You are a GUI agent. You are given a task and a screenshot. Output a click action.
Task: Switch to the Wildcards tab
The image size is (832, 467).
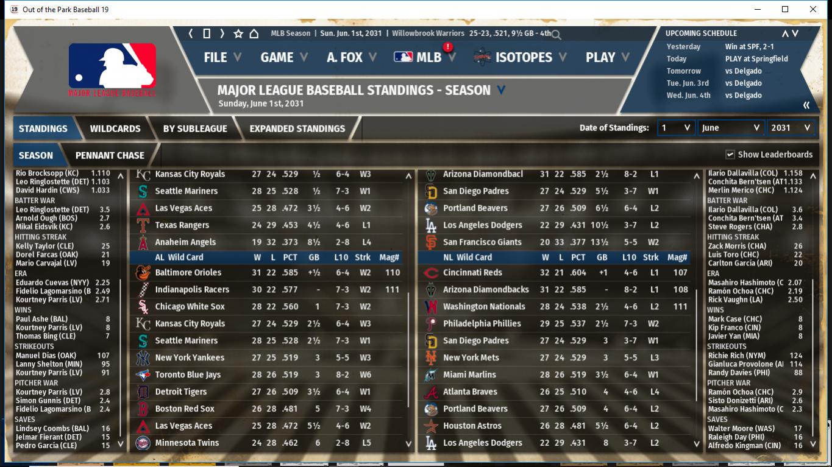[115, 128]
